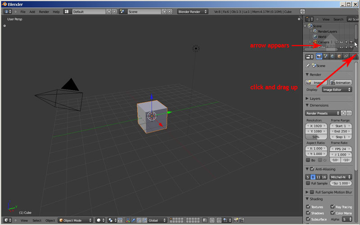The height and width of the screenshot is (225, 360).
Task: Open the Object properties cube tab icon
Action: tap(339, 56)
